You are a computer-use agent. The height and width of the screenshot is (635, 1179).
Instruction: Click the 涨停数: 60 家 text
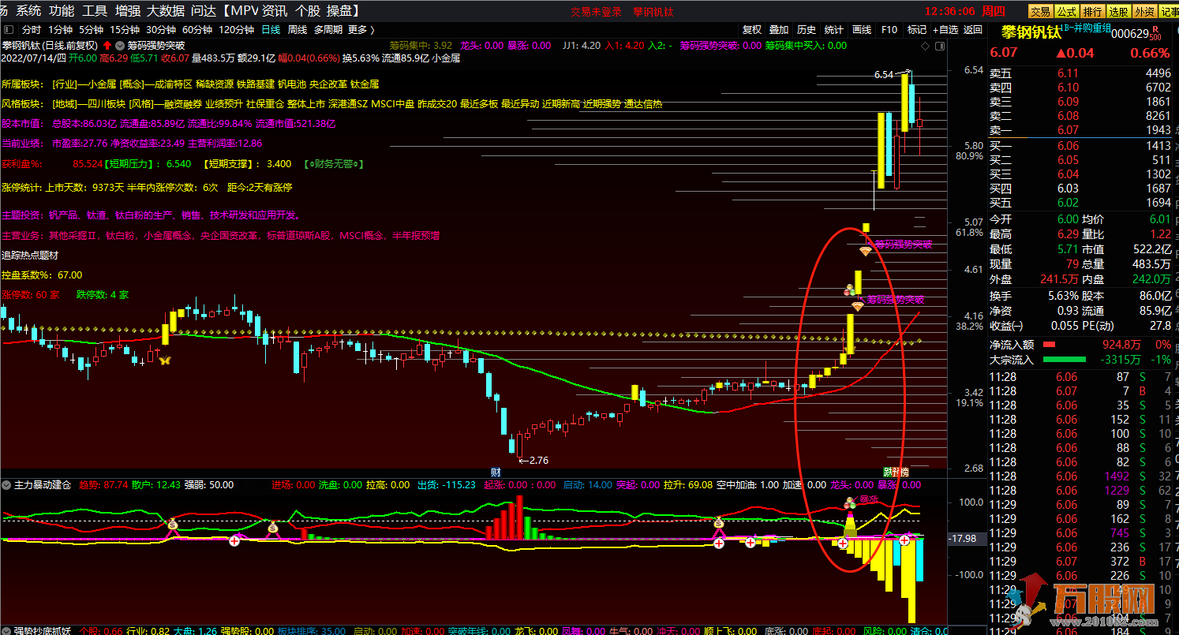coord(30,295)
